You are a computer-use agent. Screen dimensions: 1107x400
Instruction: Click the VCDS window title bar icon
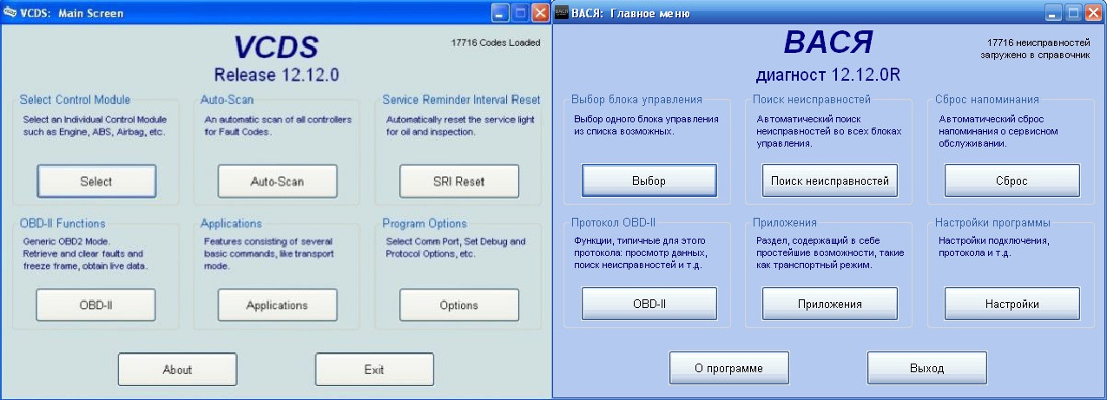[10, 13]
